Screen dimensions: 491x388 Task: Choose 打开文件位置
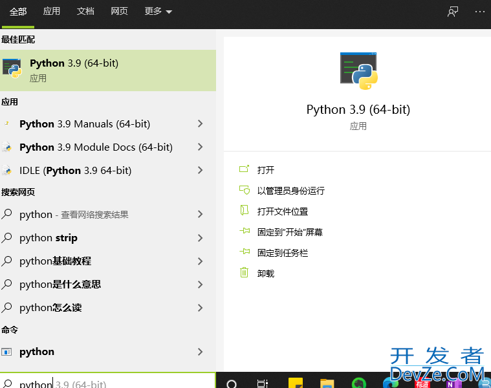click(x=283, y=211)
